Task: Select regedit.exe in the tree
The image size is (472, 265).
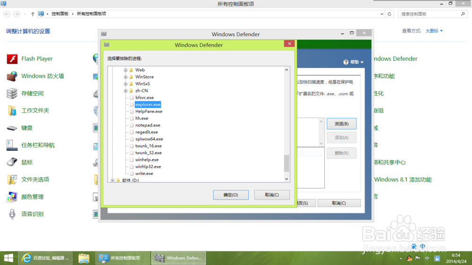Action: coord(147,132)
